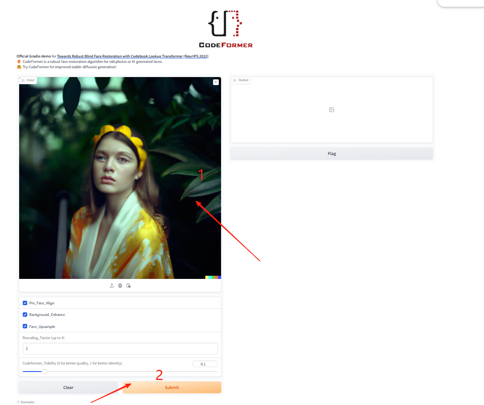Remove the input image with the X icon
This screenshot has height=405, width=484.
(x=216, y=82)
